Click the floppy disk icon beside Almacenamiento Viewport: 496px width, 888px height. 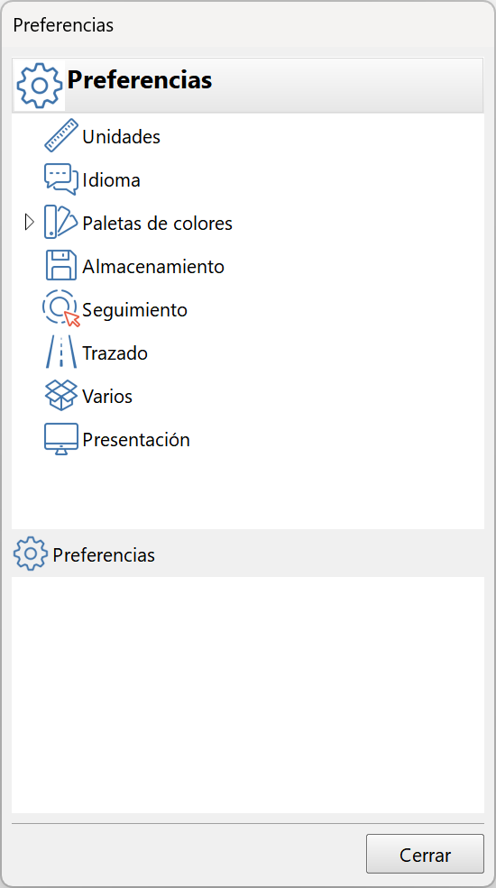click(61, 266)
